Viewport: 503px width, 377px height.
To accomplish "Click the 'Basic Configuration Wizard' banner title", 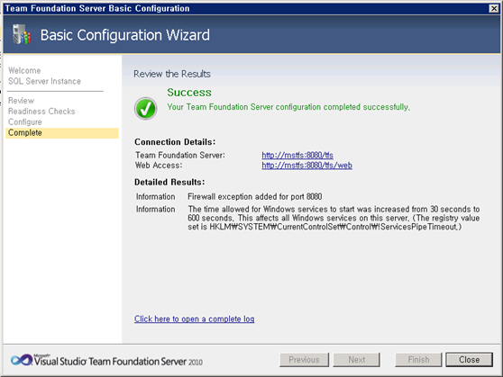I will click(x=124, y=35).
